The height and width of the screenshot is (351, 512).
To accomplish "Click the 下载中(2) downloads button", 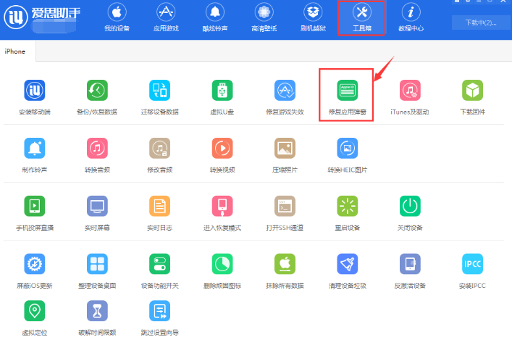I will point(479,23).
